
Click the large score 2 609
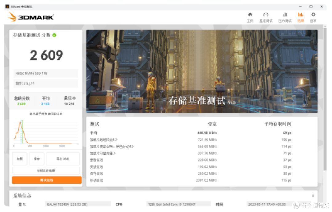(46, 55)
